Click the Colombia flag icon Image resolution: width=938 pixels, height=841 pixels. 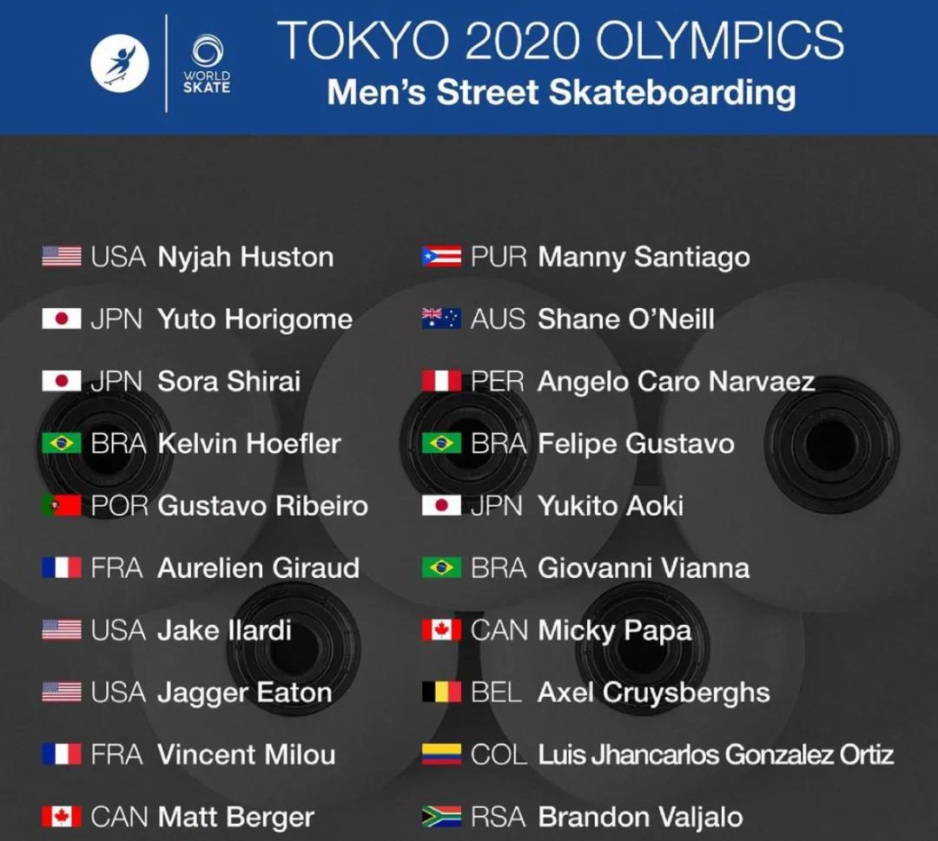coord(441,754)
